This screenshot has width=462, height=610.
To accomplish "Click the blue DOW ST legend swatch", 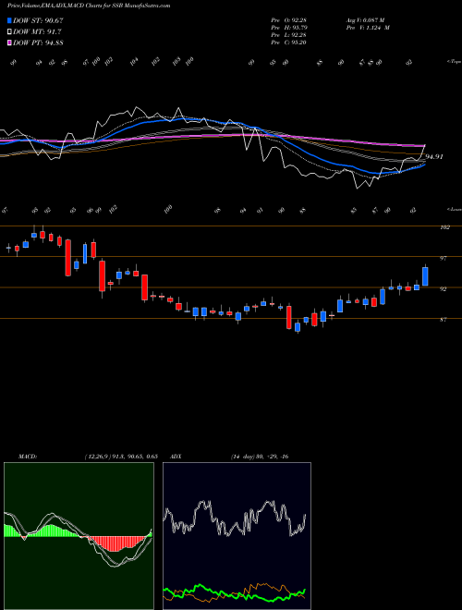I will (9, 20).
